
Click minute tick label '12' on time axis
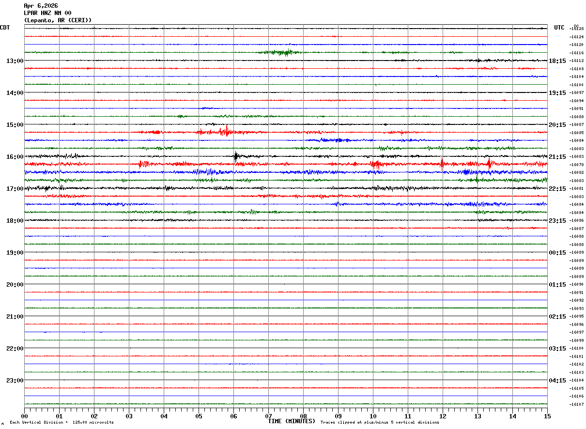coord(443,416)
